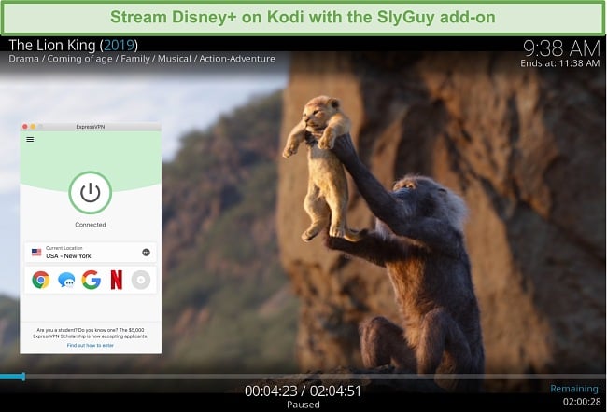
Task: Click the 'The Lion King (2019)' title
Action: [x=73, y=46]
